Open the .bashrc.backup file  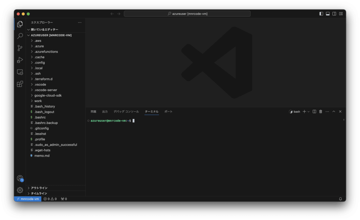click(x=56, y=123)
